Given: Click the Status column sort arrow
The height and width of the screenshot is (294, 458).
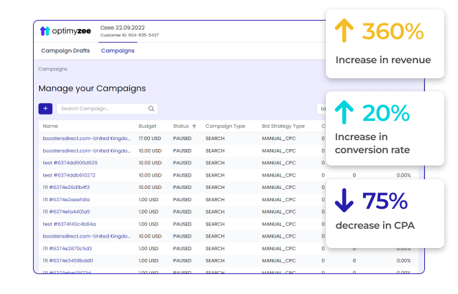Looking at the screenshot, I should click(x=194, y=126).
